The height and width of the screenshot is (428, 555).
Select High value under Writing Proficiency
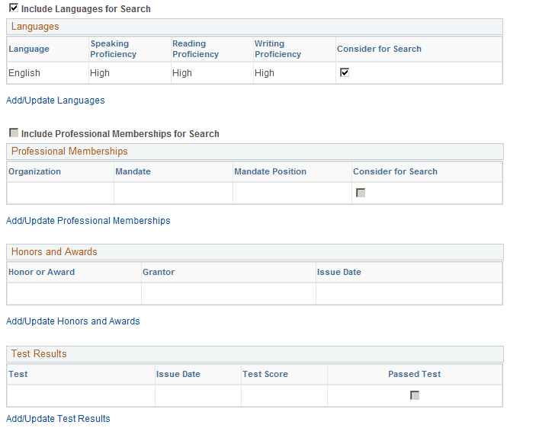point(265,73)
